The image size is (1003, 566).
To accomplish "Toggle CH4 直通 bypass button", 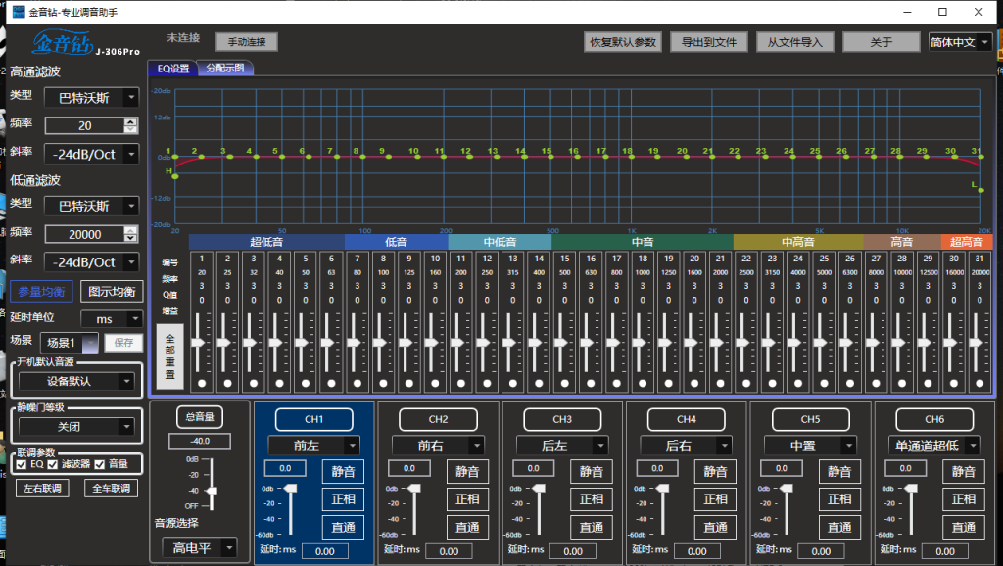I will click(716, 528).
